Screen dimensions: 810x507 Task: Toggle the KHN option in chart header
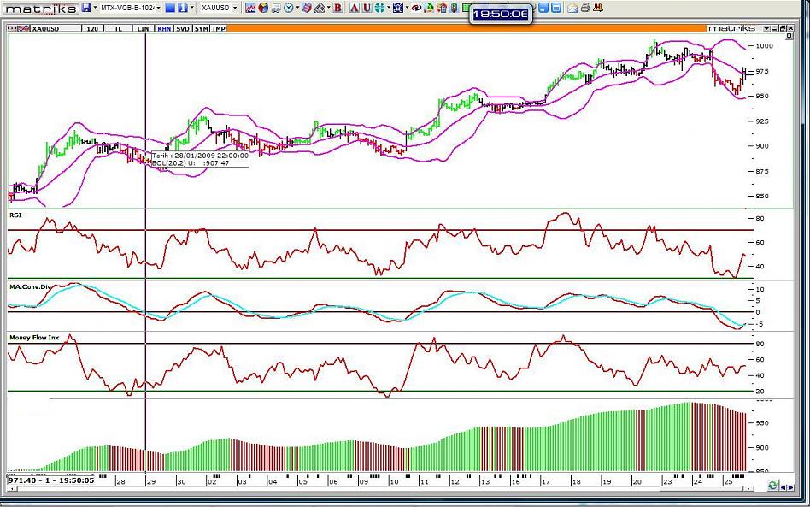click(x=162, y=28)
